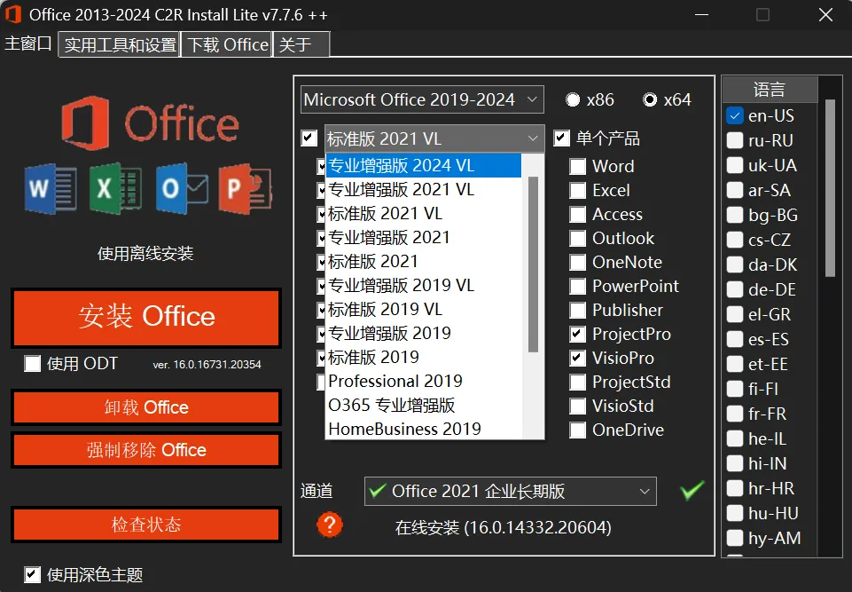Check the es-ES language checkbox
This screenshot has width=852, height=592.
[x=735, y=339]
